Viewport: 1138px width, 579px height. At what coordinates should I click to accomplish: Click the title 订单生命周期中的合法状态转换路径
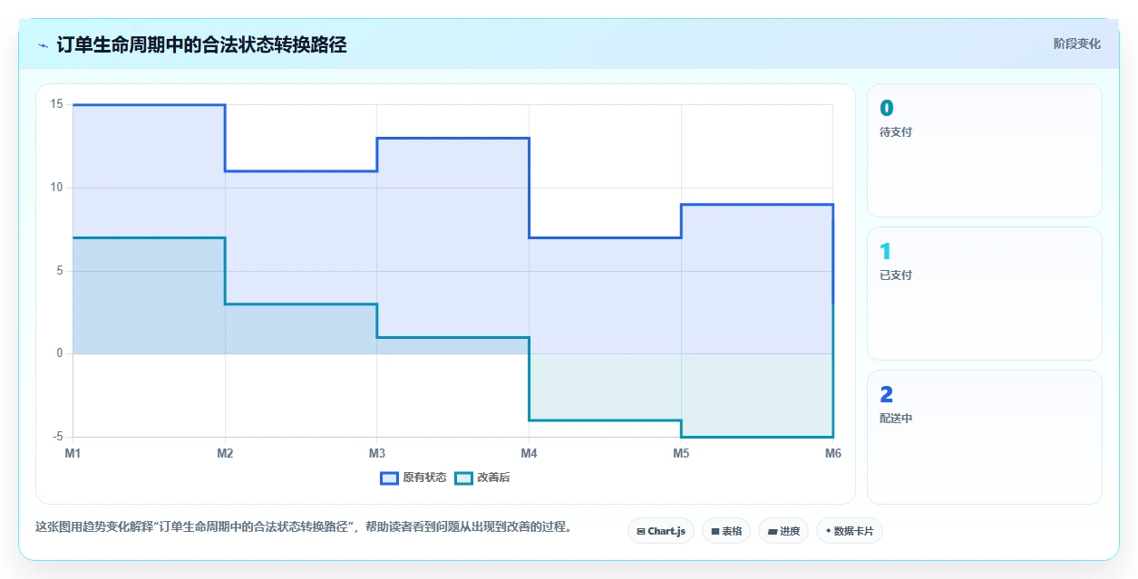click(x=201, y=44)
